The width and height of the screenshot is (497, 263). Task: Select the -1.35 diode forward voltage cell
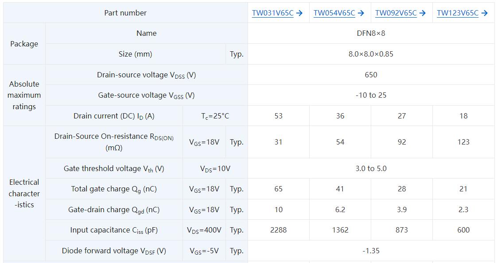371,251
